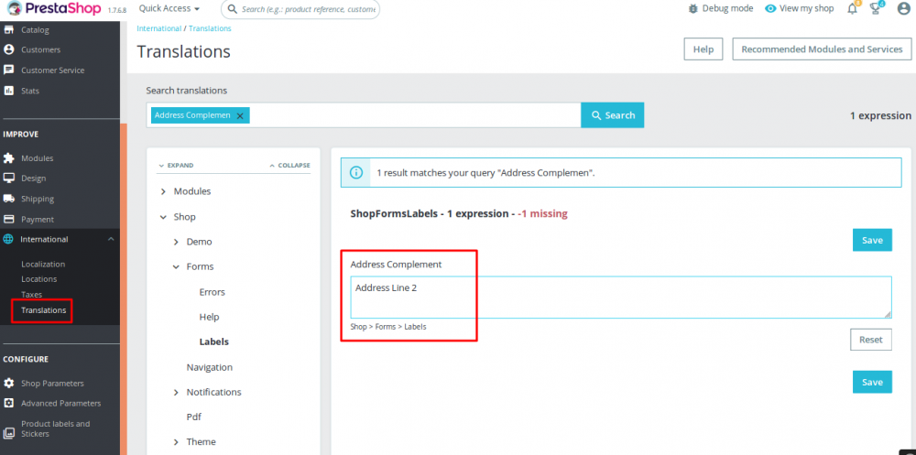
Task: Select Errors in the Forms tree
Action: click(x=213, y=292)
